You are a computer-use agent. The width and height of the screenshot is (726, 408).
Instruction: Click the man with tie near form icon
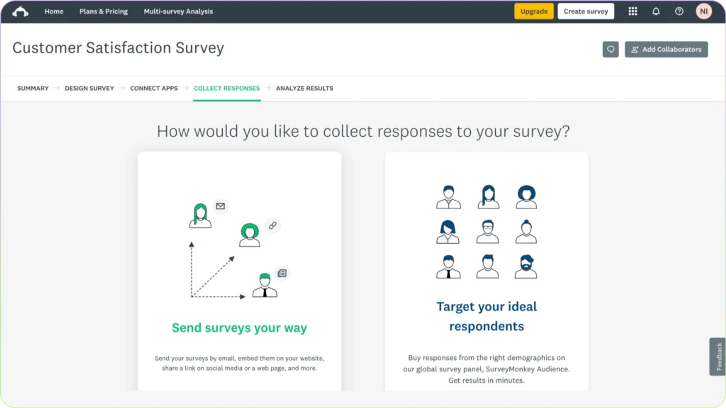[265, 285]
